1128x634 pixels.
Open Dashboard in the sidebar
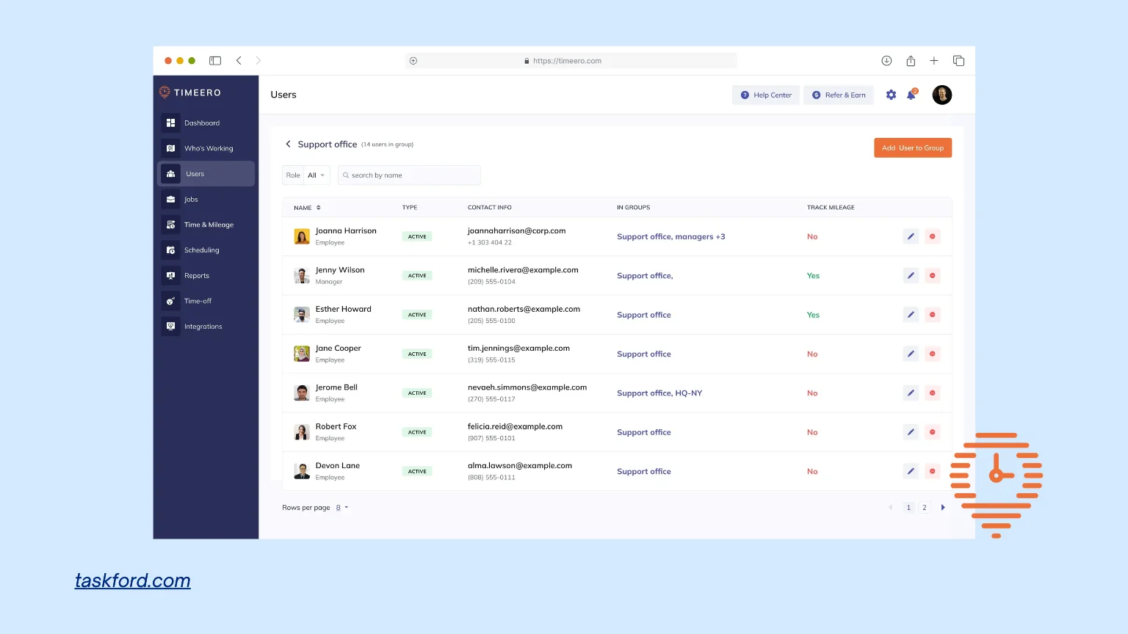(202, 123)
